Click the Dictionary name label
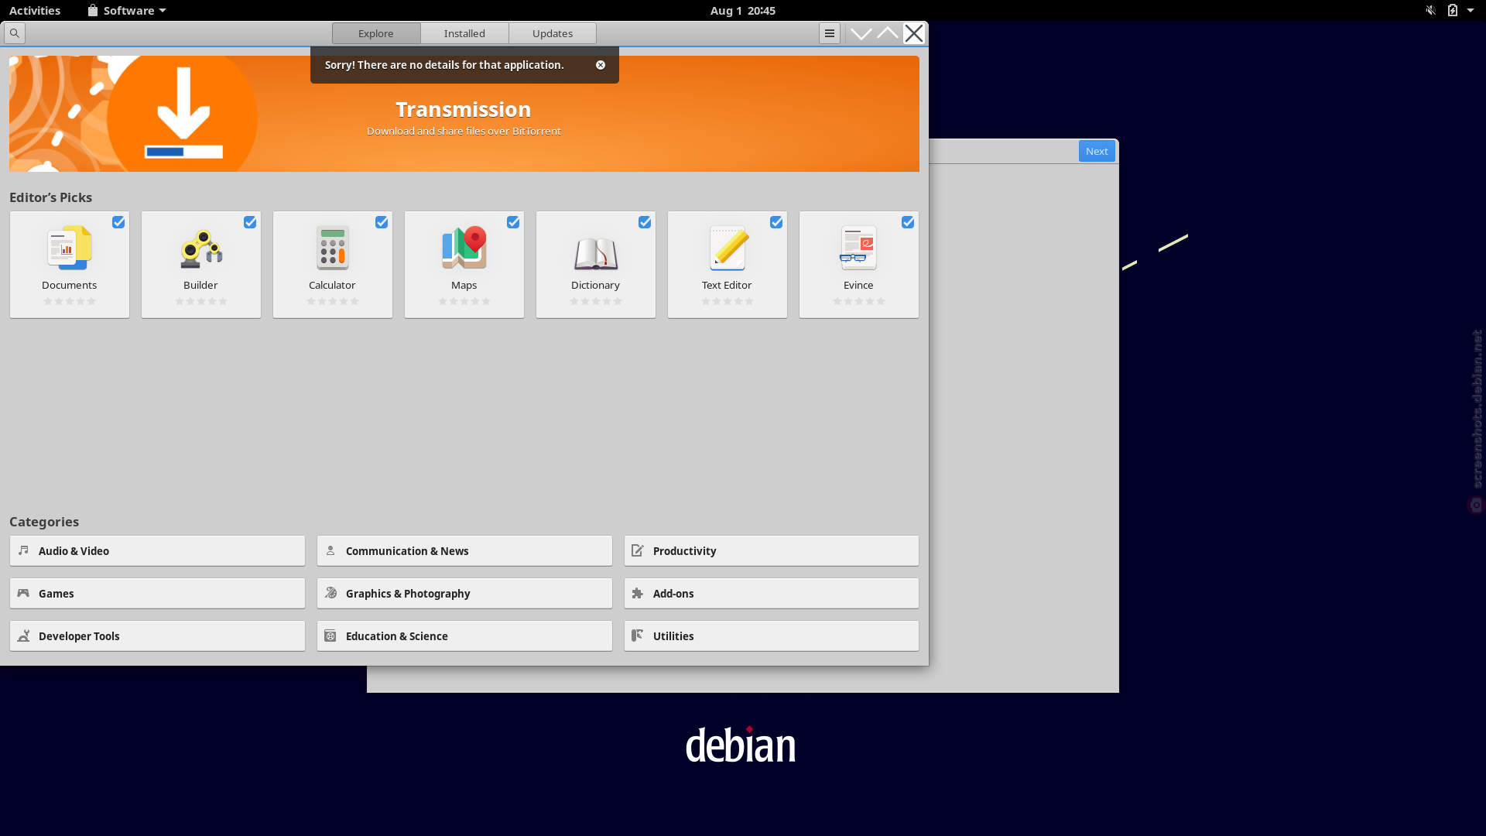Viewport: 1486px width, 836px height. pos(595,285)
